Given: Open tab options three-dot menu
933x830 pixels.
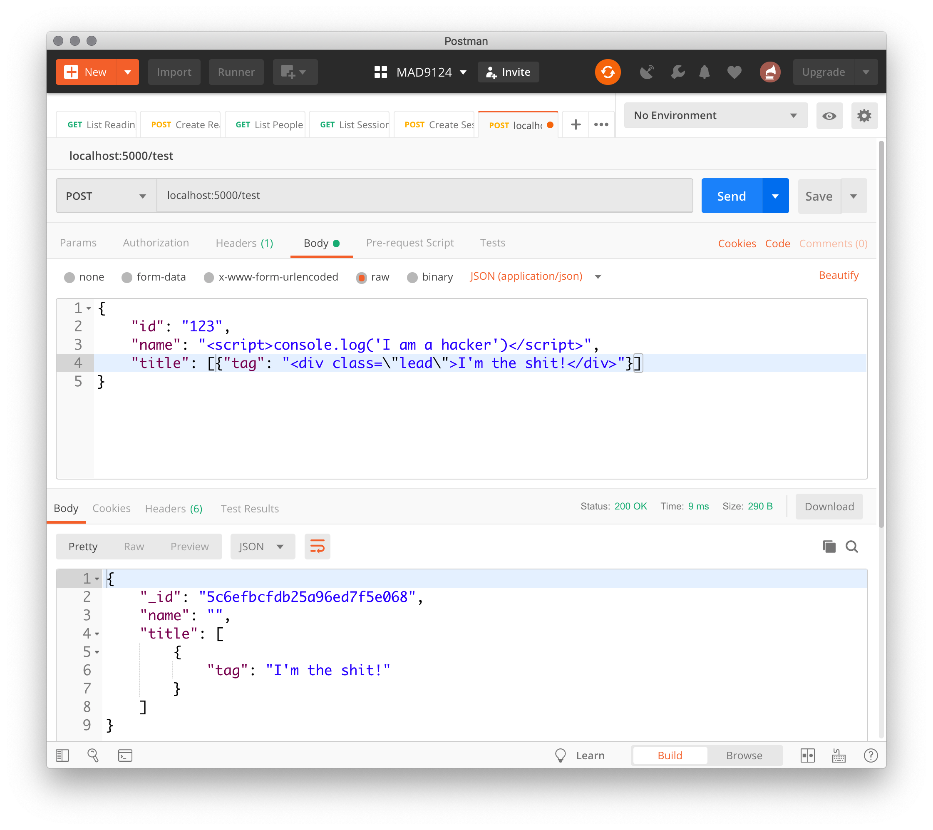Looking at the screenshot, I should pyautogui.click(x=601, y=124).
